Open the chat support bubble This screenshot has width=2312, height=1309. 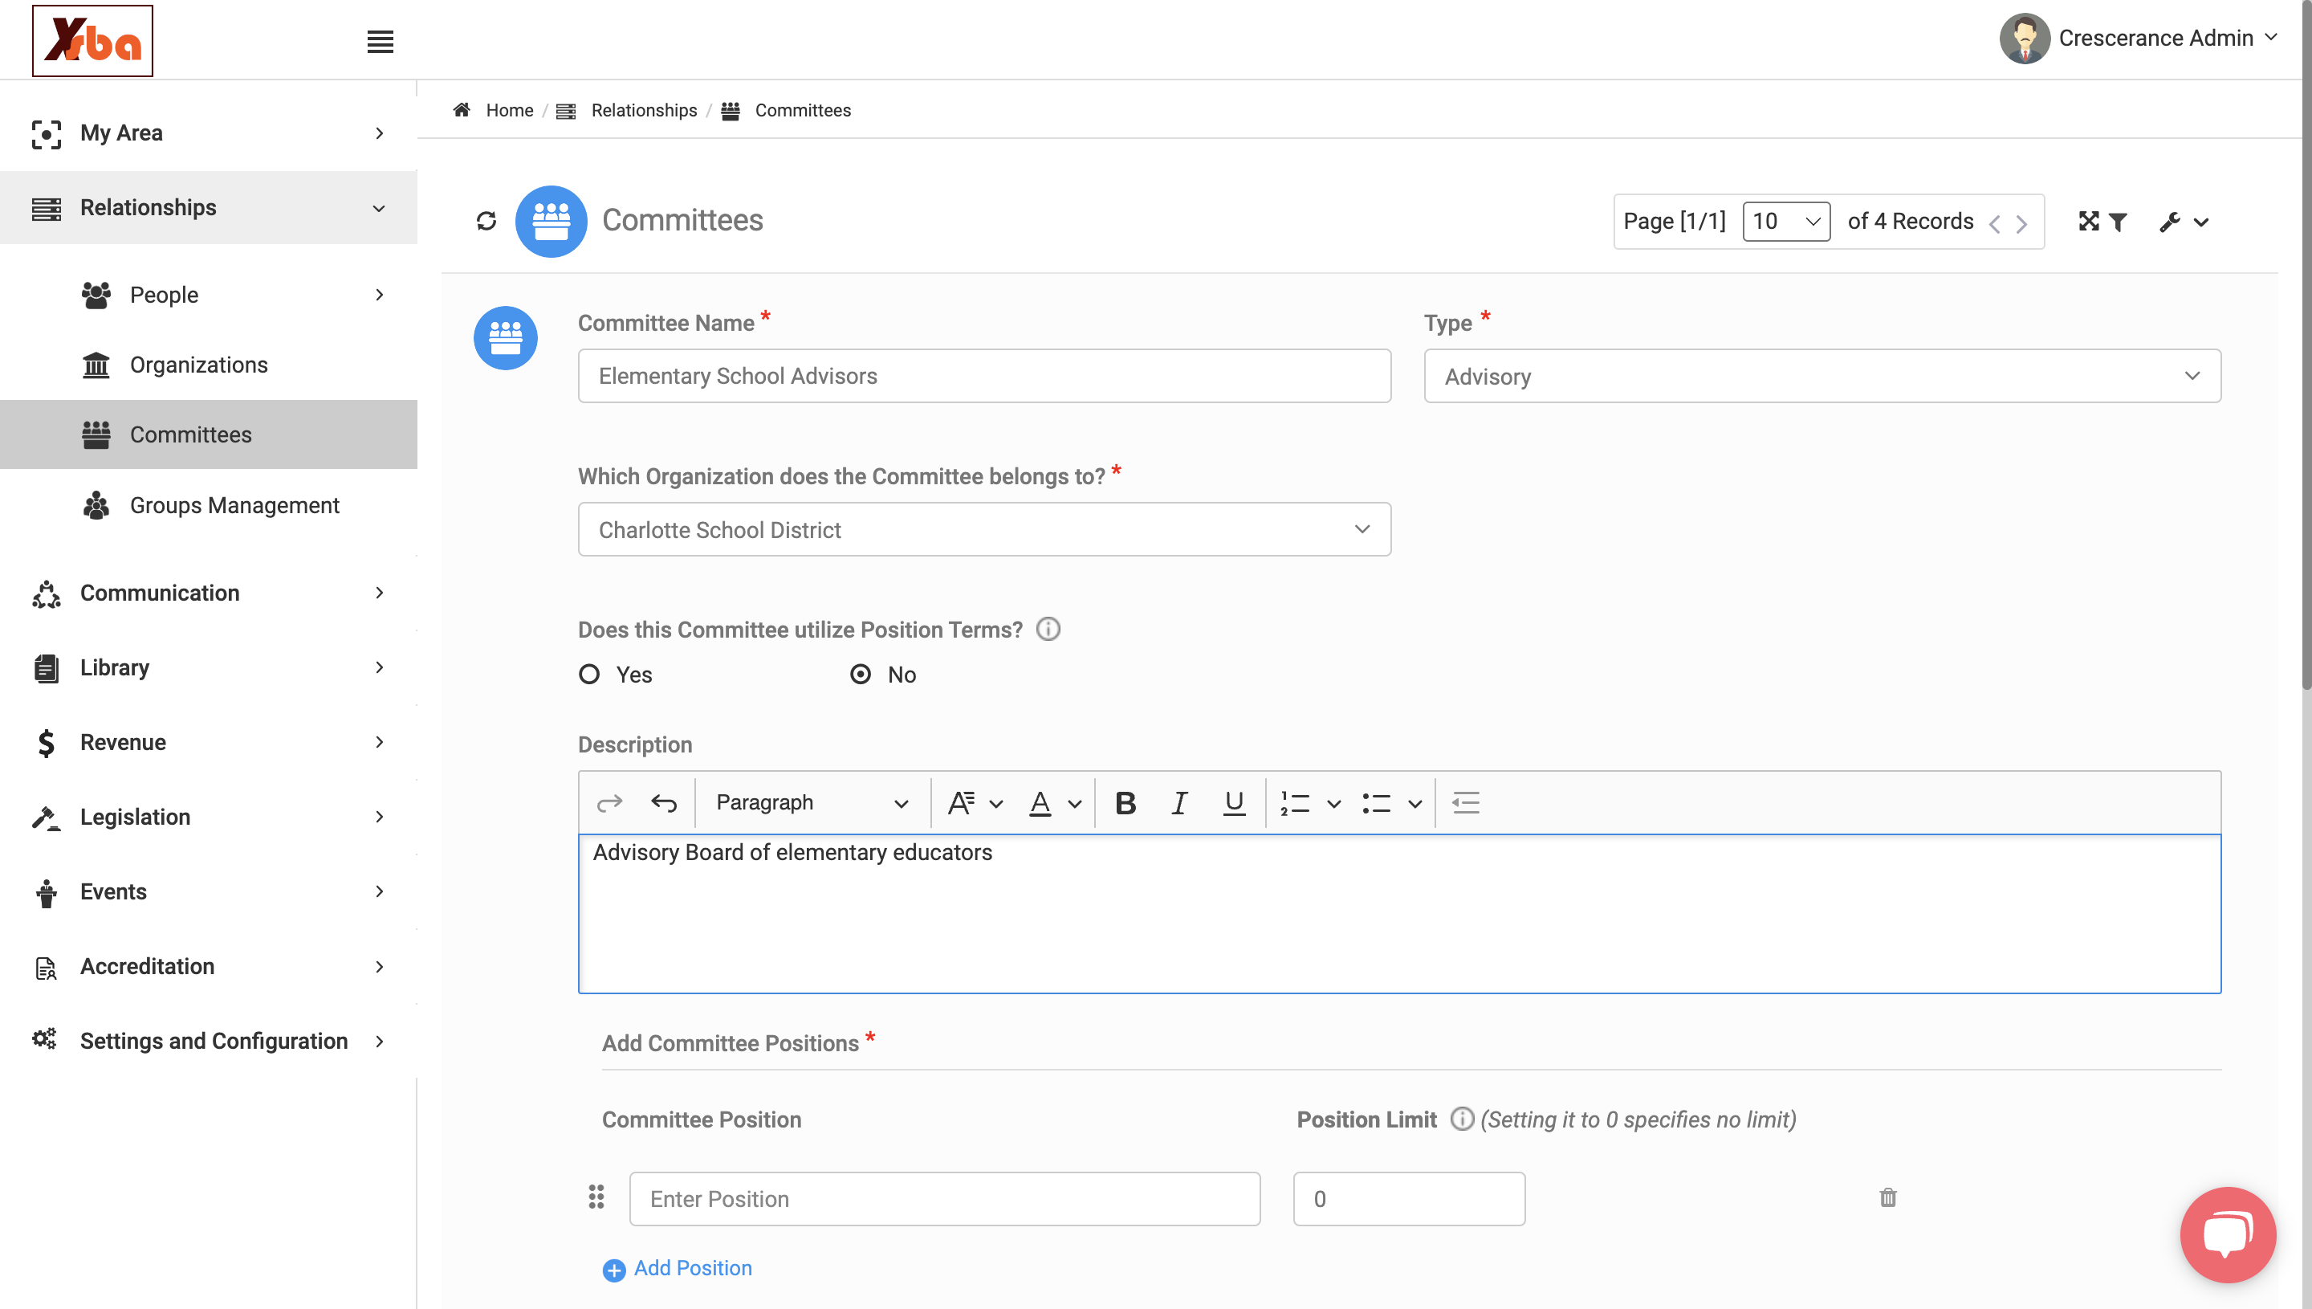[2228, 1234]
